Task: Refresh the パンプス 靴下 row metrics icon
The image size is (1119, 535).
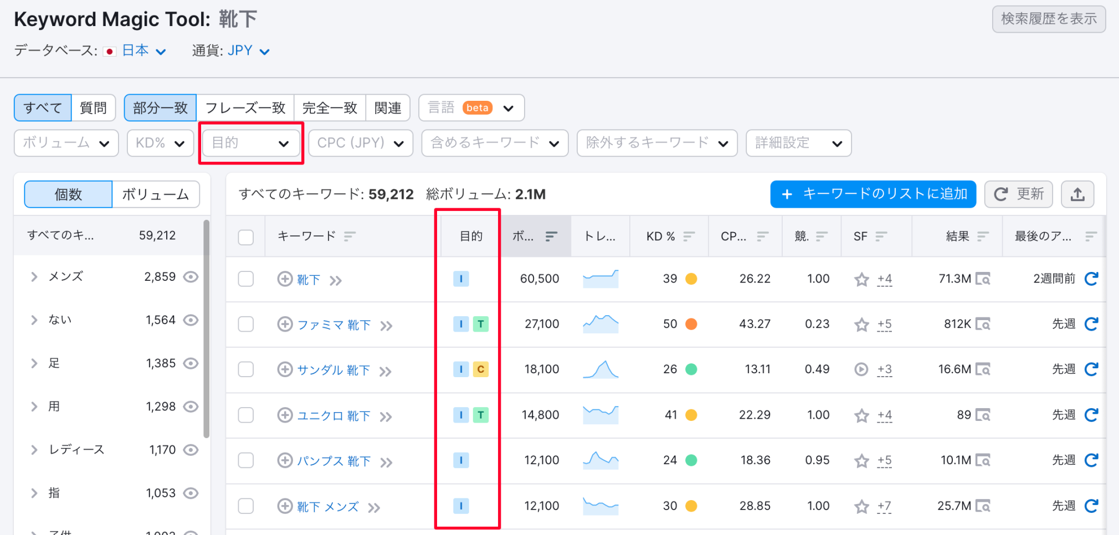Action: click(1091, 460)
